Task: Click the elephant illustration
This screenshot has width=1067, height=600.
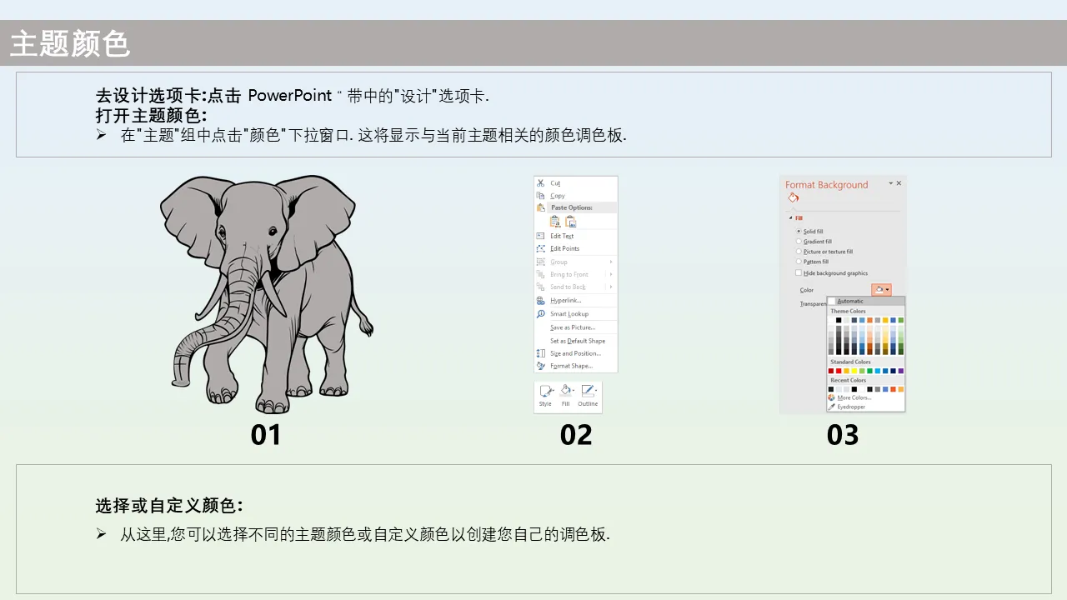Action: tap(266, 292)
